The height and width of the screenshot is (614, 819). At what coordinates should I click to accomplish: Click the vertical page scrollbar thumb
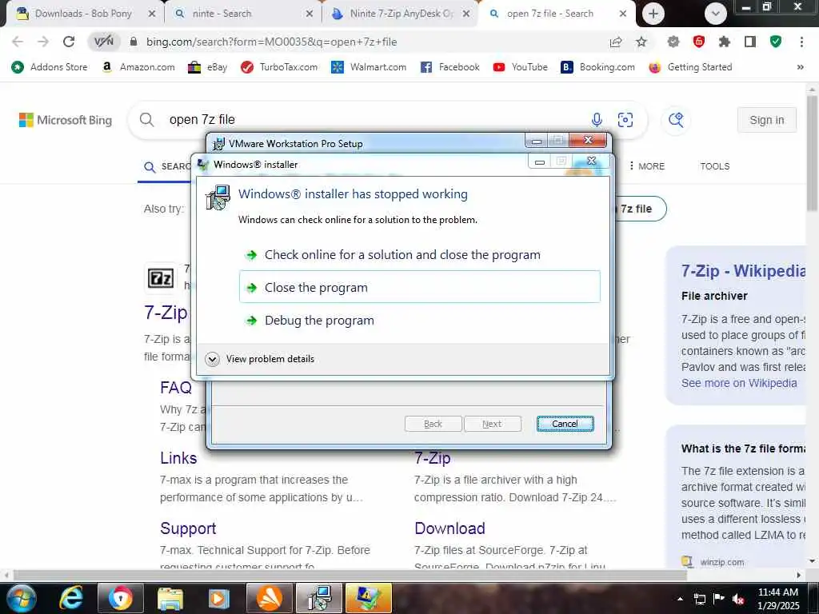tap(812, 154)
